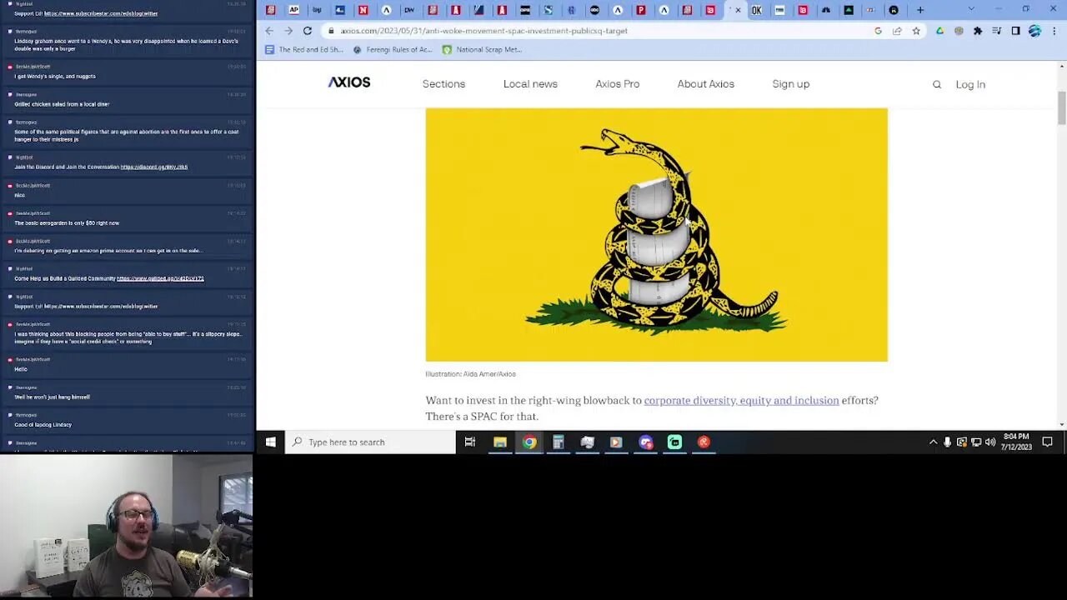Screen dimensions: 1067x600
Task: Open About Axios in the navigation
Action: (706, 84)
